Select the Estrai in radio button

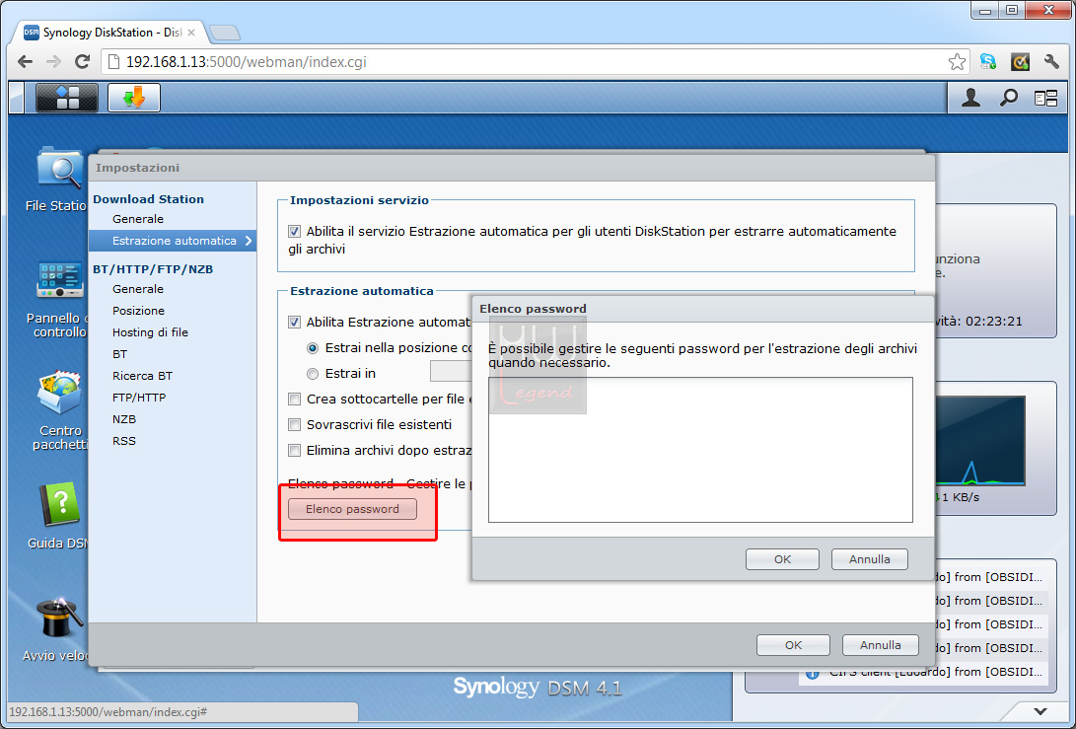313,374
